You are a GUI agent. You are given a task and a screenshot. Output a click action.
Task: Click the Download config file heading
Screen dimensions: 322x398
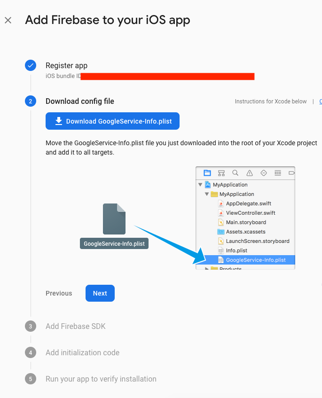tap(80, 101)
